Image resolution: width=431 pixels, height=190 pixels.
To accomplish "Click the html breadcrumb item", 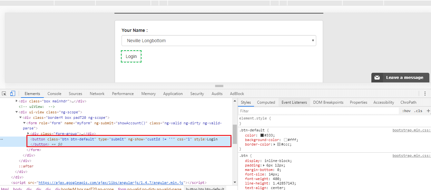I will pyautogui.click(x=5, y=189).
